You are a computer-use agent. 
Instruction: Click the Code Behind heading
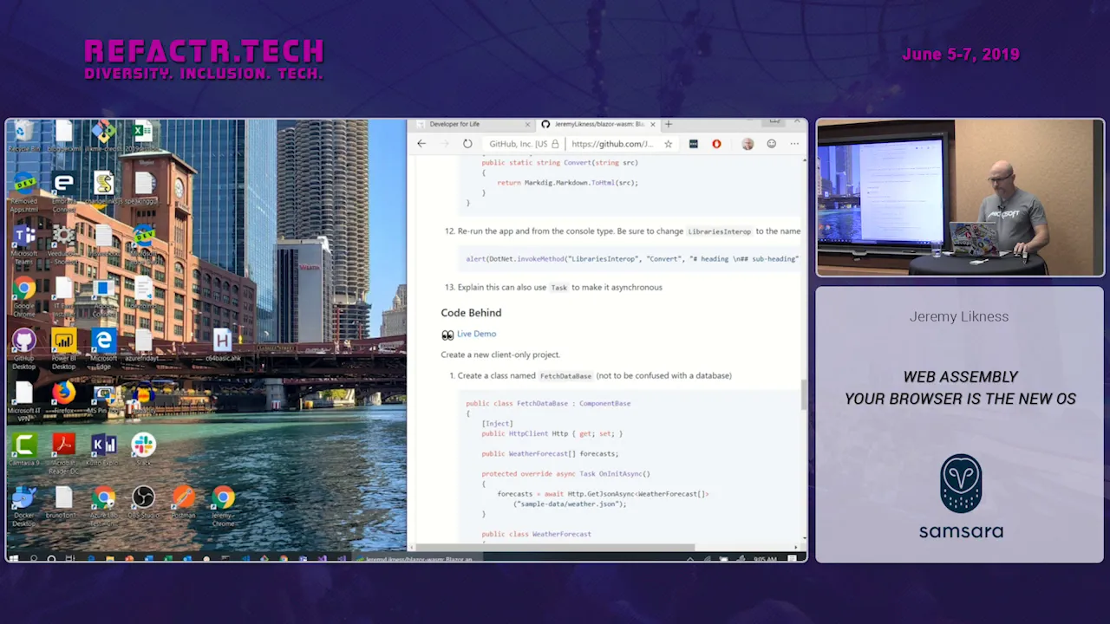coord(471,313)
